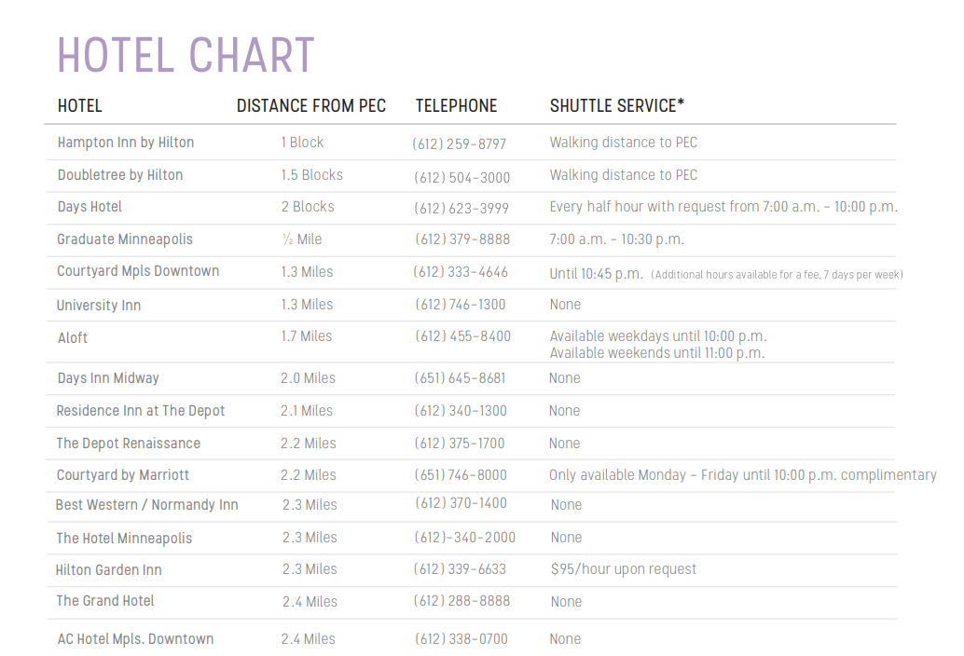Click the 1.7 Miles distance value
This screenshot has height=656, width=964.
(307, 336)
